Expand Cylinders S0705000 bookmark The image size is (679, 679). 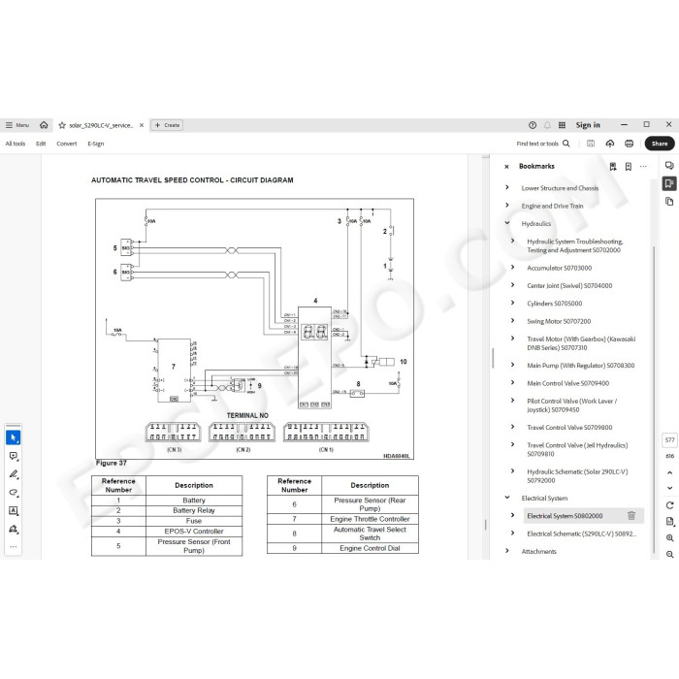click(513, 303)
